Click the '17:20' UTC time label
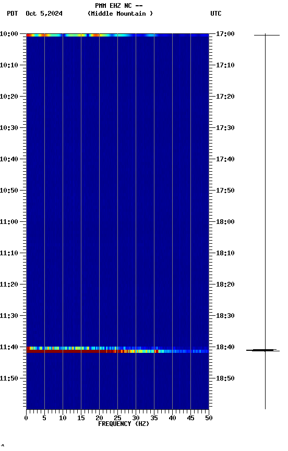 [225, 97]
